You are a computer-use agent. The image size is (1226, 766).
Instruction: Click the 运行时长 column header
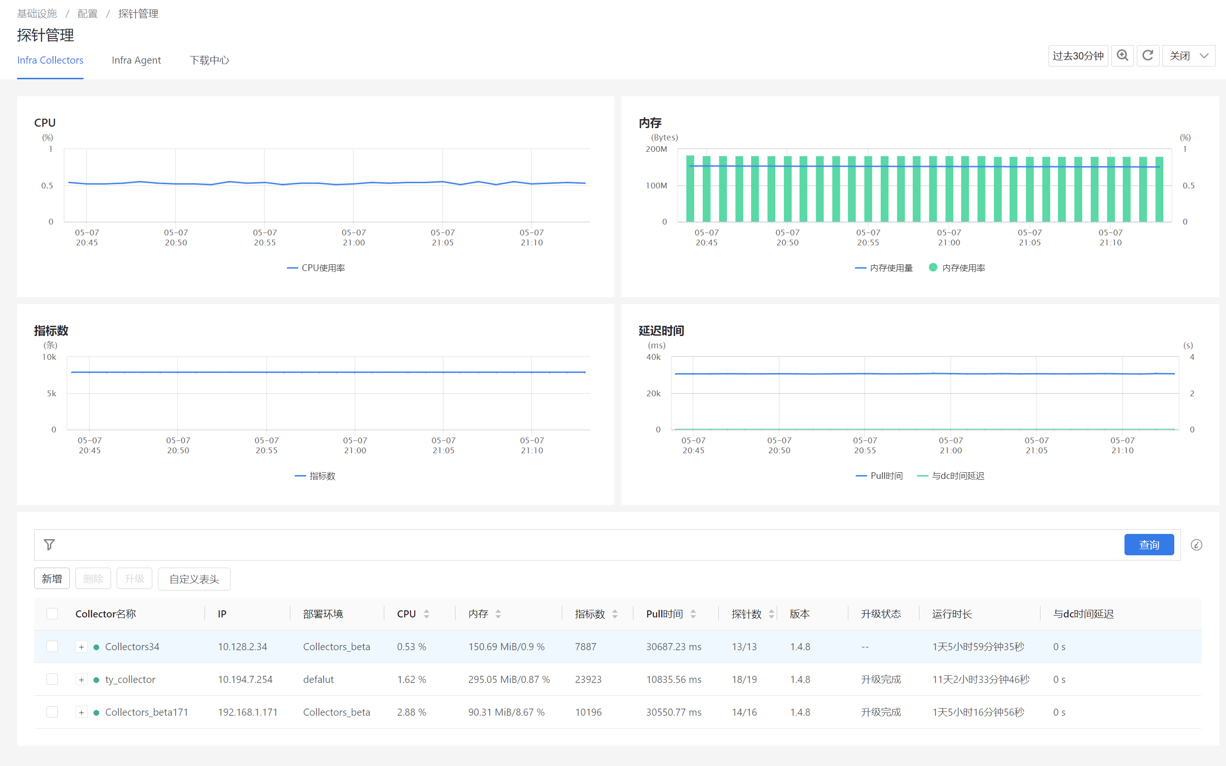(952, 614)
